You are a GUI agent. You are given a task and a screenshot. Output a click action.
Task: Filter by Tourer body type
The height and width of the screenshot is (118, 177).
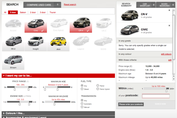pyautogui.click(x=53, y=12)
